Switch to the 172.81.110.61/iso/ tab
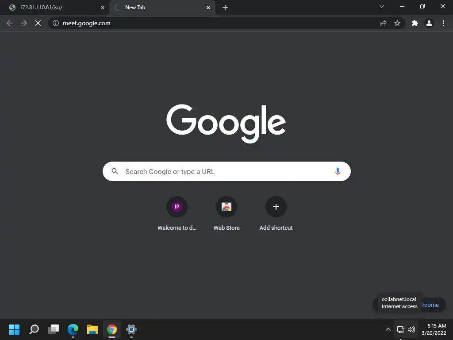 [54, 8]
